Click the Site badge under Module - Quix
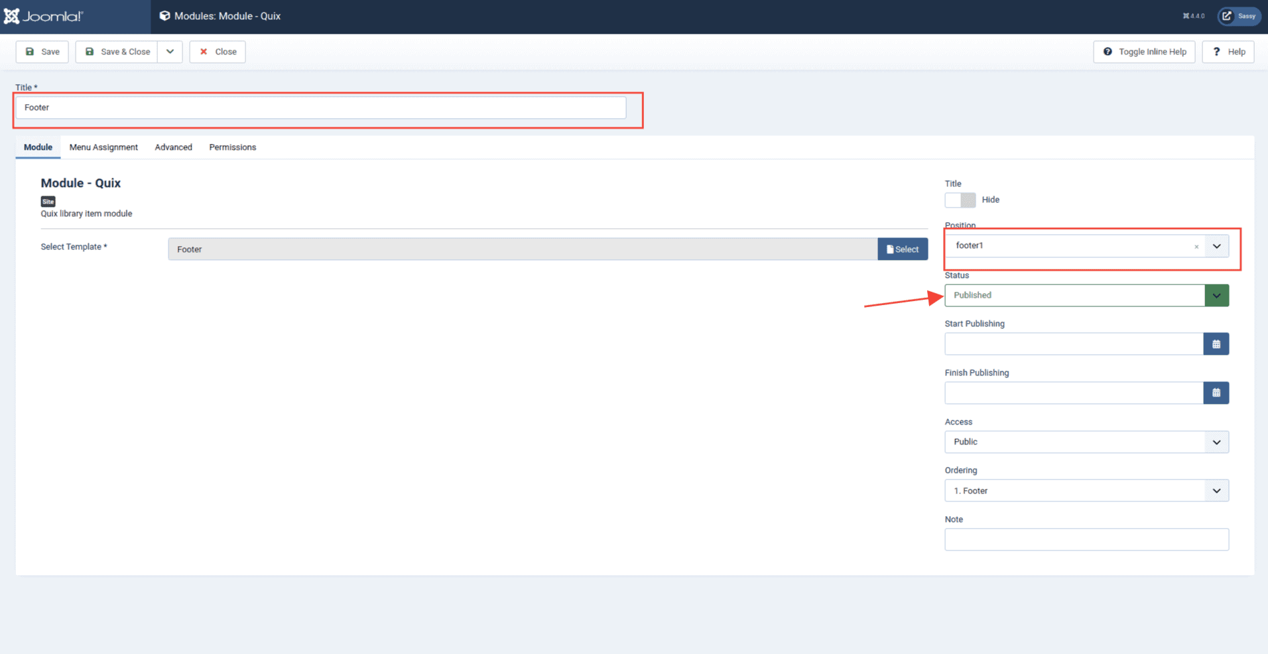This screenshot has height=654, width=1268. coord(48,202)
